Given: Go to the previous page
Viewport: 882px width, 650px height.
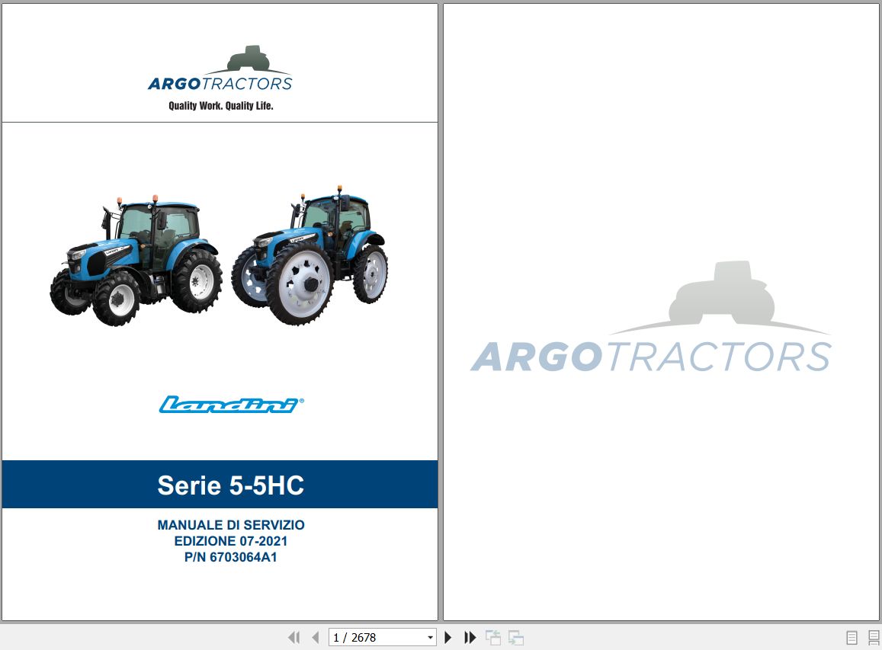Looking at the screenshot, I should pyautogui.click(x=315, y=638).
